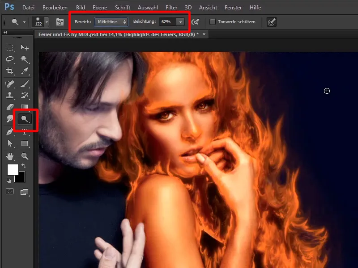Enable airbrush mode in options bar
358x268 pixels.
195,22
